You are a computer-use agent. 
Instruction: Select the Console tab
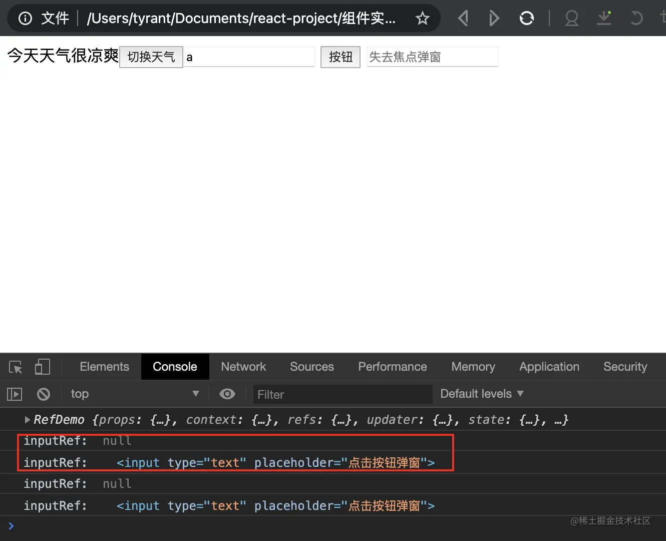click(175, 367)
